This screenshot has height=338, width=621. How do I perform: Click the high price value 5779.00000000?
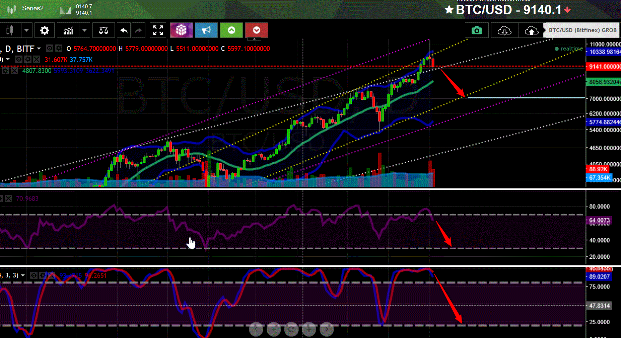(146, 49)
